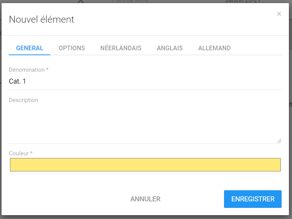Viewport: 292px width, 219px height.
Task: Show the ALLEMAND tab
Action: [x=214, y=48]
